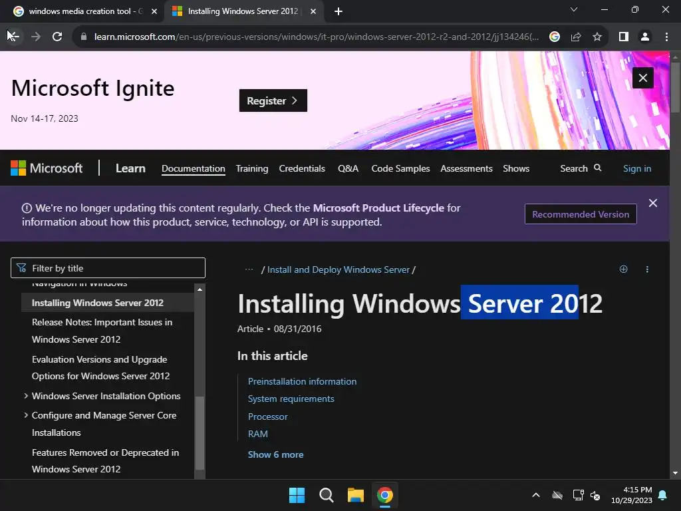The width and height of the screenshot is (681, 511).
Task: Close the windows media creation tool tab
Action: [154, 11]
